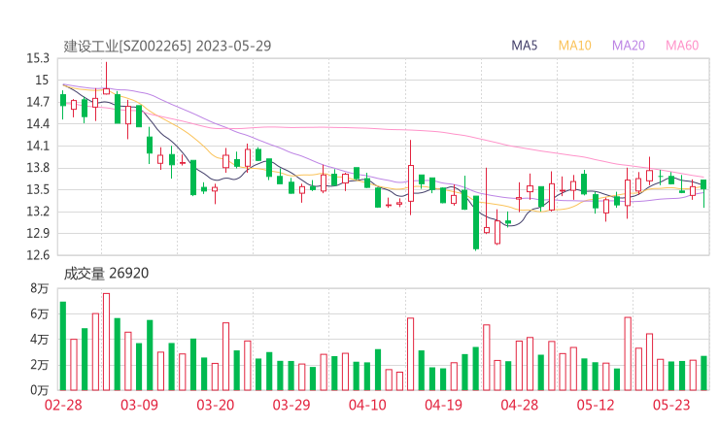Click the 03-29 date label

[x=291, y=405]
